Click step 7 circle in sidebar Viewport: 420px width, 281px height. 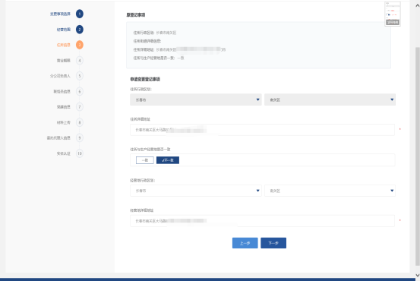pos(80,107)
